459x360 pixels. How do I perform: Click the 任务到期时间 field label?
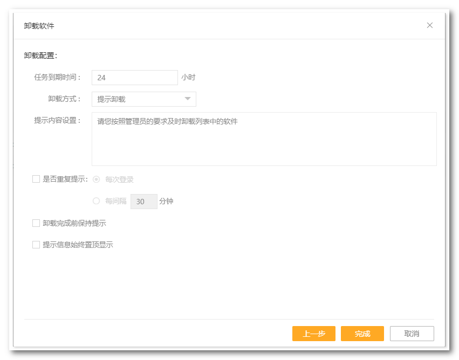pyautogui.click(x=57, y=78)
